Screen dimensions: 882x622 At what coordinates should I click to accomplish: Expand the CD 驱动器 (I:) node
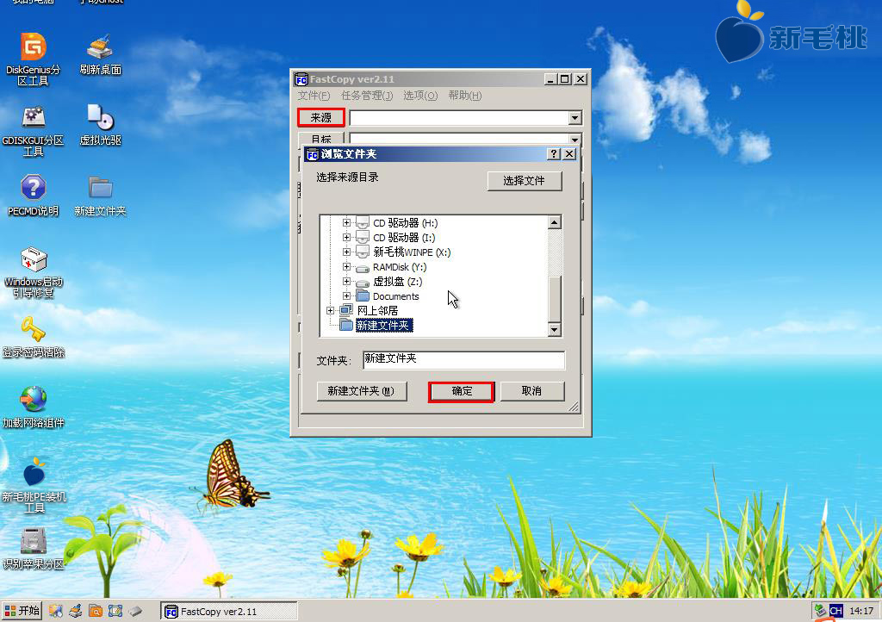[346, 237]
